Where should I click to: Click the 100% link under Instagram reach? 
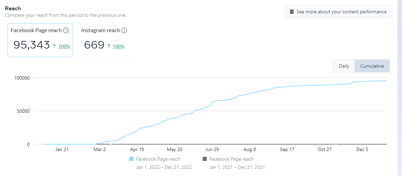tap(118, 46)
